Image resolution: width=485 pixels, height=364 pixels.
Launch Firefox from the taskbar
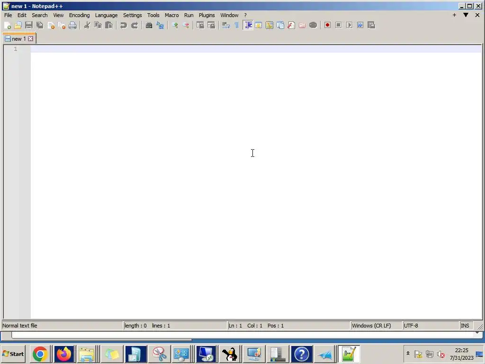[64, 354]
